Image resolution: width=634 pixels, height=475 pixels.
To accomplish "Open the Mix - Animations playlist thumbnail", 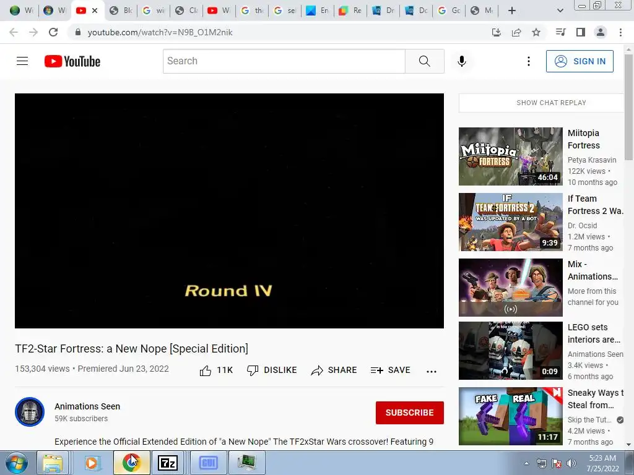I will (x=510, y=287).
